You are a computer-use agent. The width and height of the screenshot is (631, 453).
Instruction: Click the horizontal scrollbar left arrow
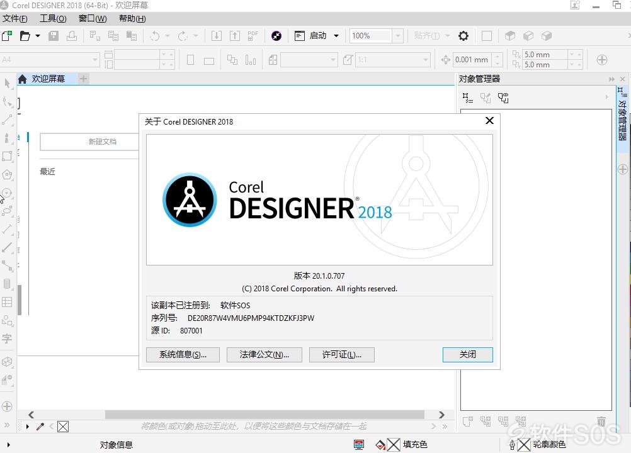[31, 415]
